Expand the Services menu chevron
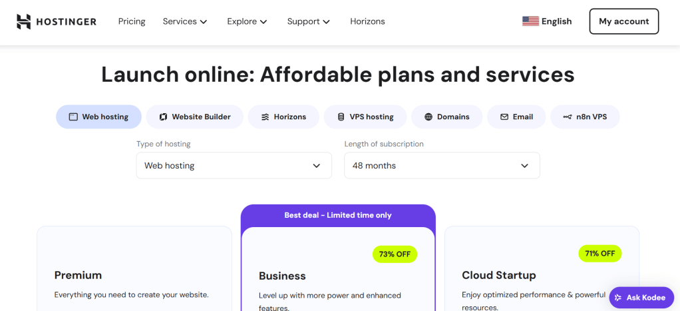This screenshot has width=680, height=311. point(204,22)
